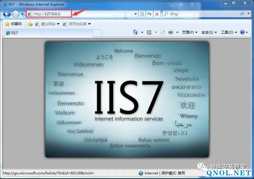
Task: Open the 收藏夹 favorites button
Action: point(13,24)
